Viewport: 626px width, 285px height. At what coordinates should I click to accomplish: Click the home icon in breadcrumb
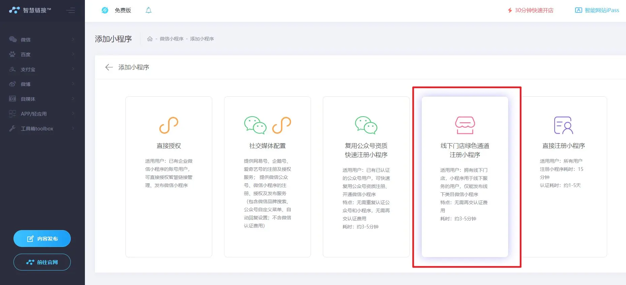(x=150, y=39)
